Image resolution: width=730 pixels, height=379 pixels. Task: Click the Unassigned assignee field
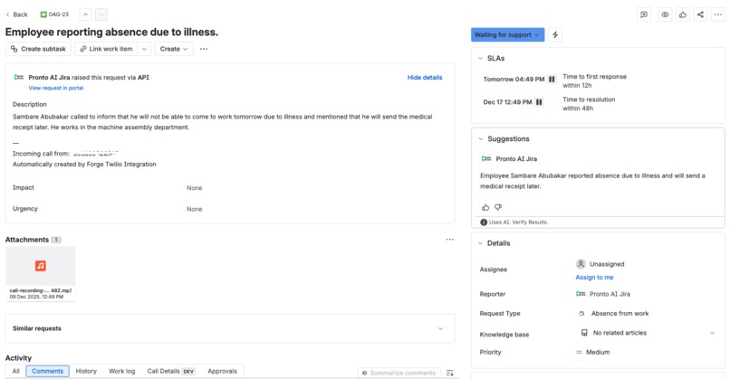coord(600,264)
